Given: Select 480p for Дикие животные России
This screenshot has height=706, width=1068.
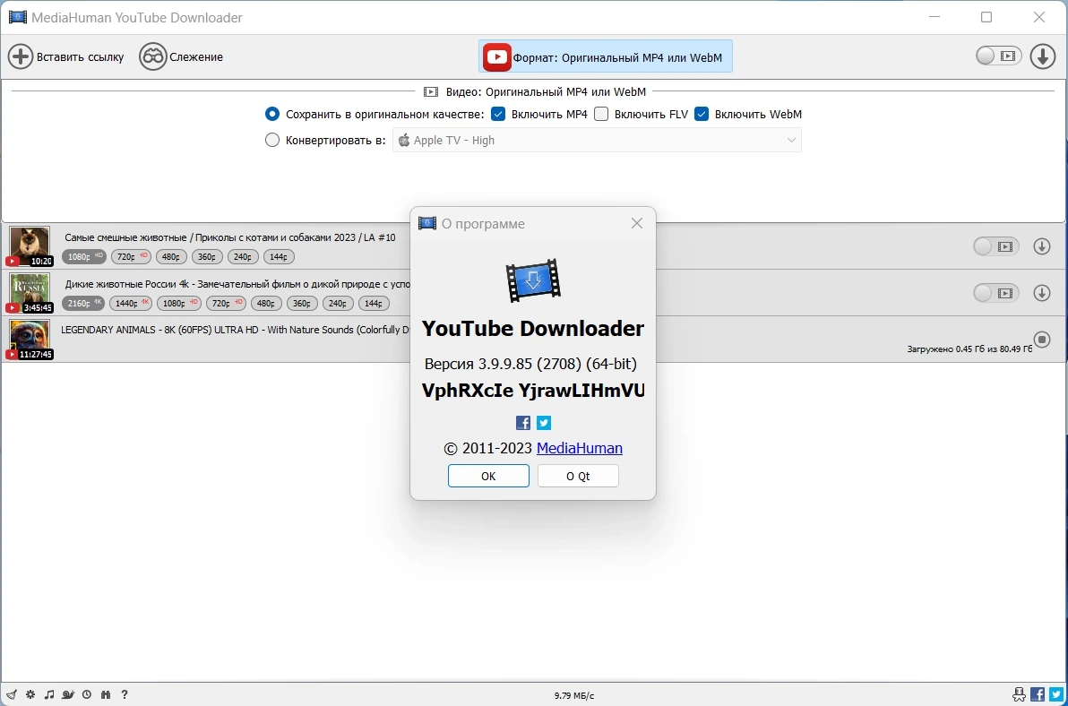Looking at the screenshot, I should (266, 303).
